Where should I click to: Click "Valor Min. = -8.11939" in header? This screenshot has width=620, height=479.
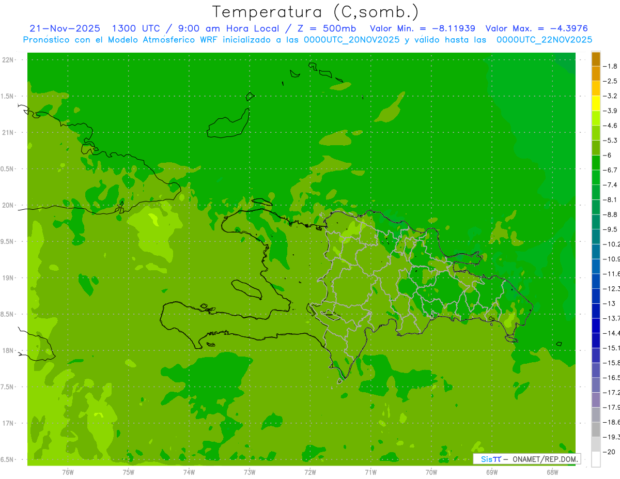click(423, 29)
